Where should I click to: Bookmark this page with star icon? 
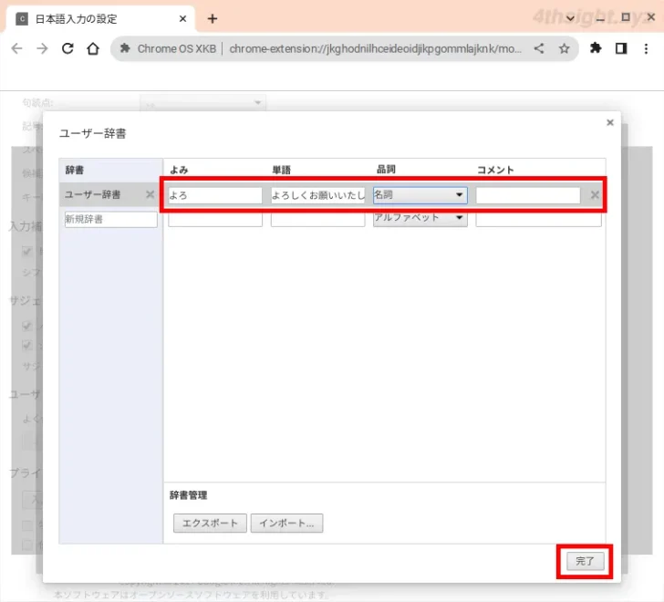coord(564,48)
